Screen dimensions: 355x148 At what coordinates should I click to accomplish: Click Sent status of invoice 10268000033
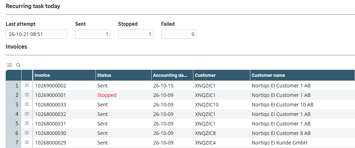coord(102,105)
